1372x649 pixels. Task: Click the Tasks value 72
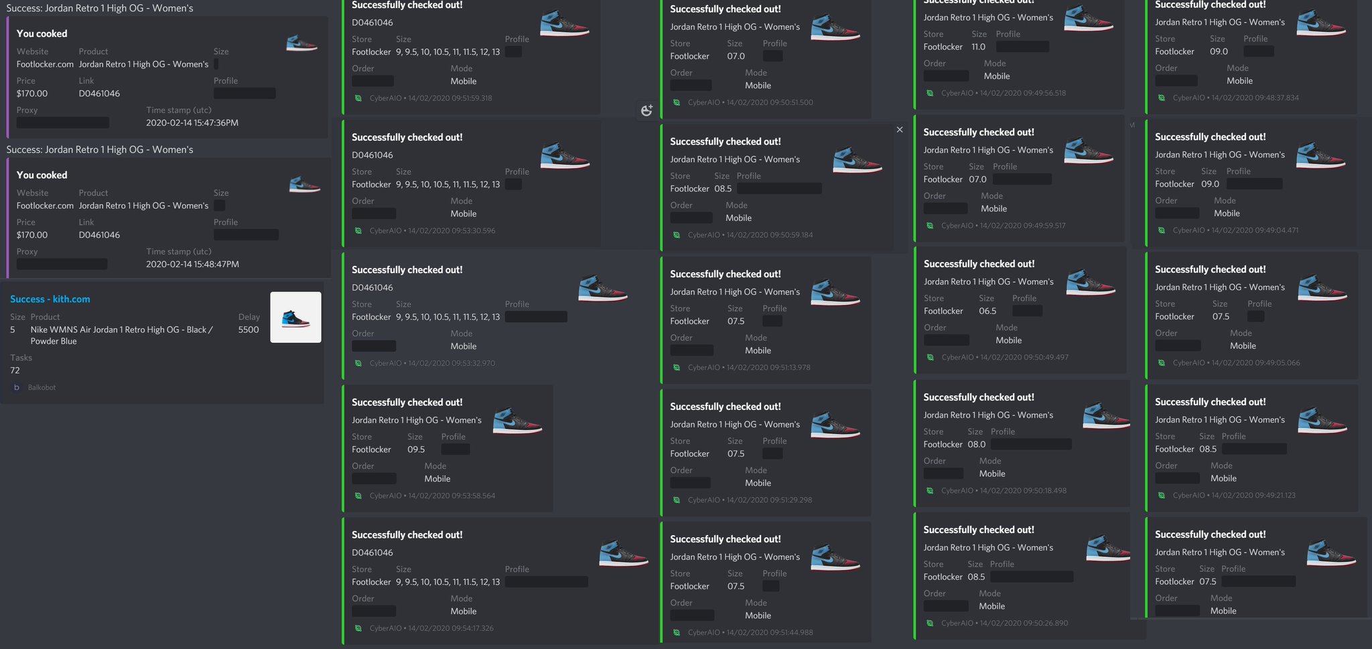click(15, 371)
